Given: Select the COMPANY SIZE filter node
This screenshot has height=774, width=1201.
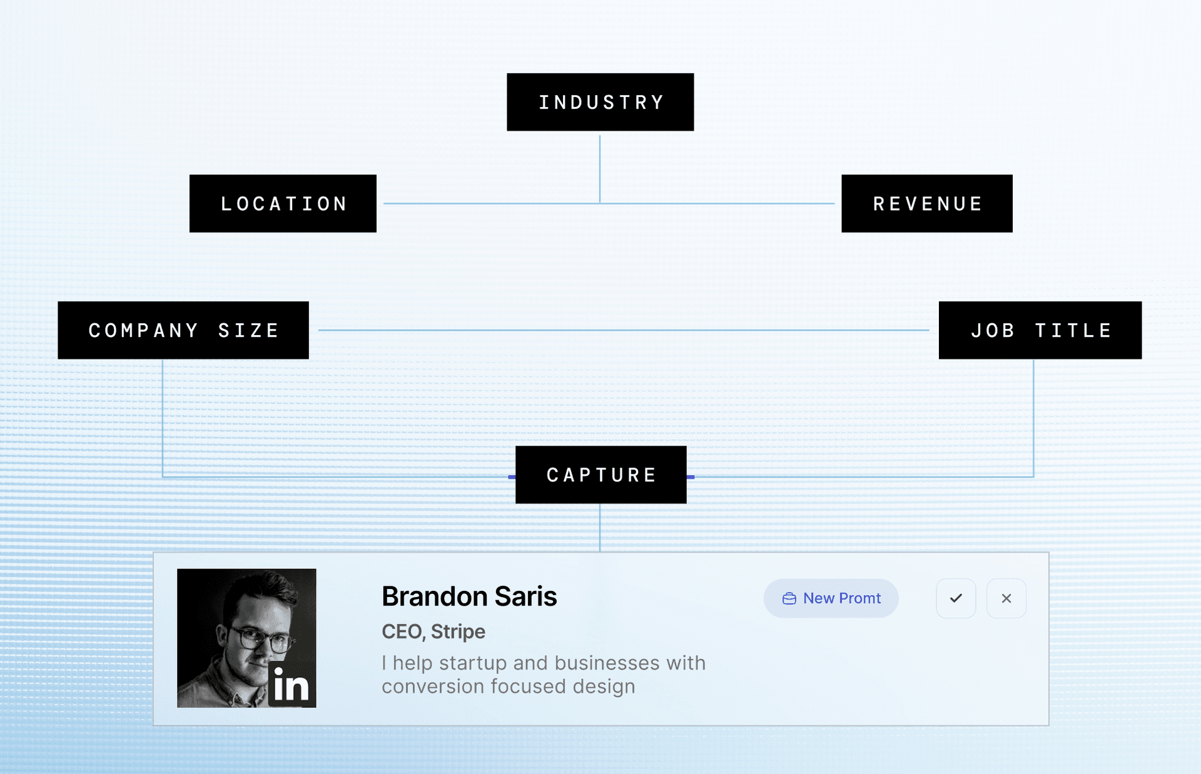Looking at the screenshot, I should [183, 330].
